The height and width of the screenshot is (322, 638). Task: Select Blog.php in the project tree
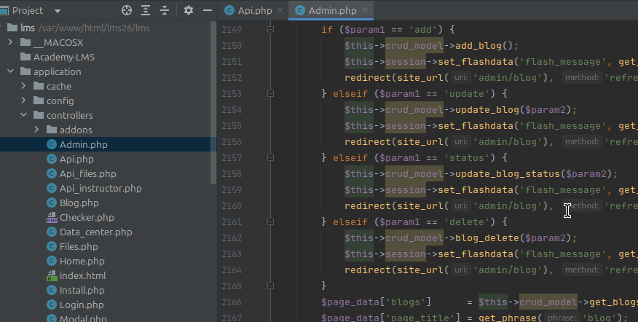tap(79, 203)
